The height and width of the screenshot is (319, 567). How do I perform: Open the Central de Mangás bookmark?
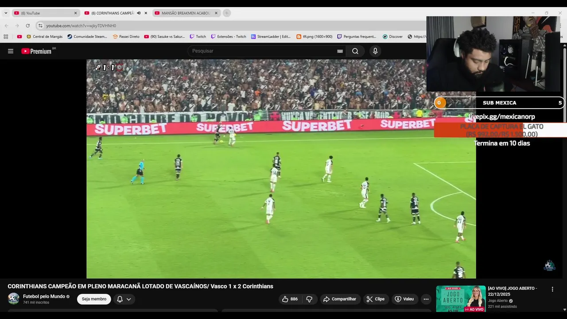point(44,36)
